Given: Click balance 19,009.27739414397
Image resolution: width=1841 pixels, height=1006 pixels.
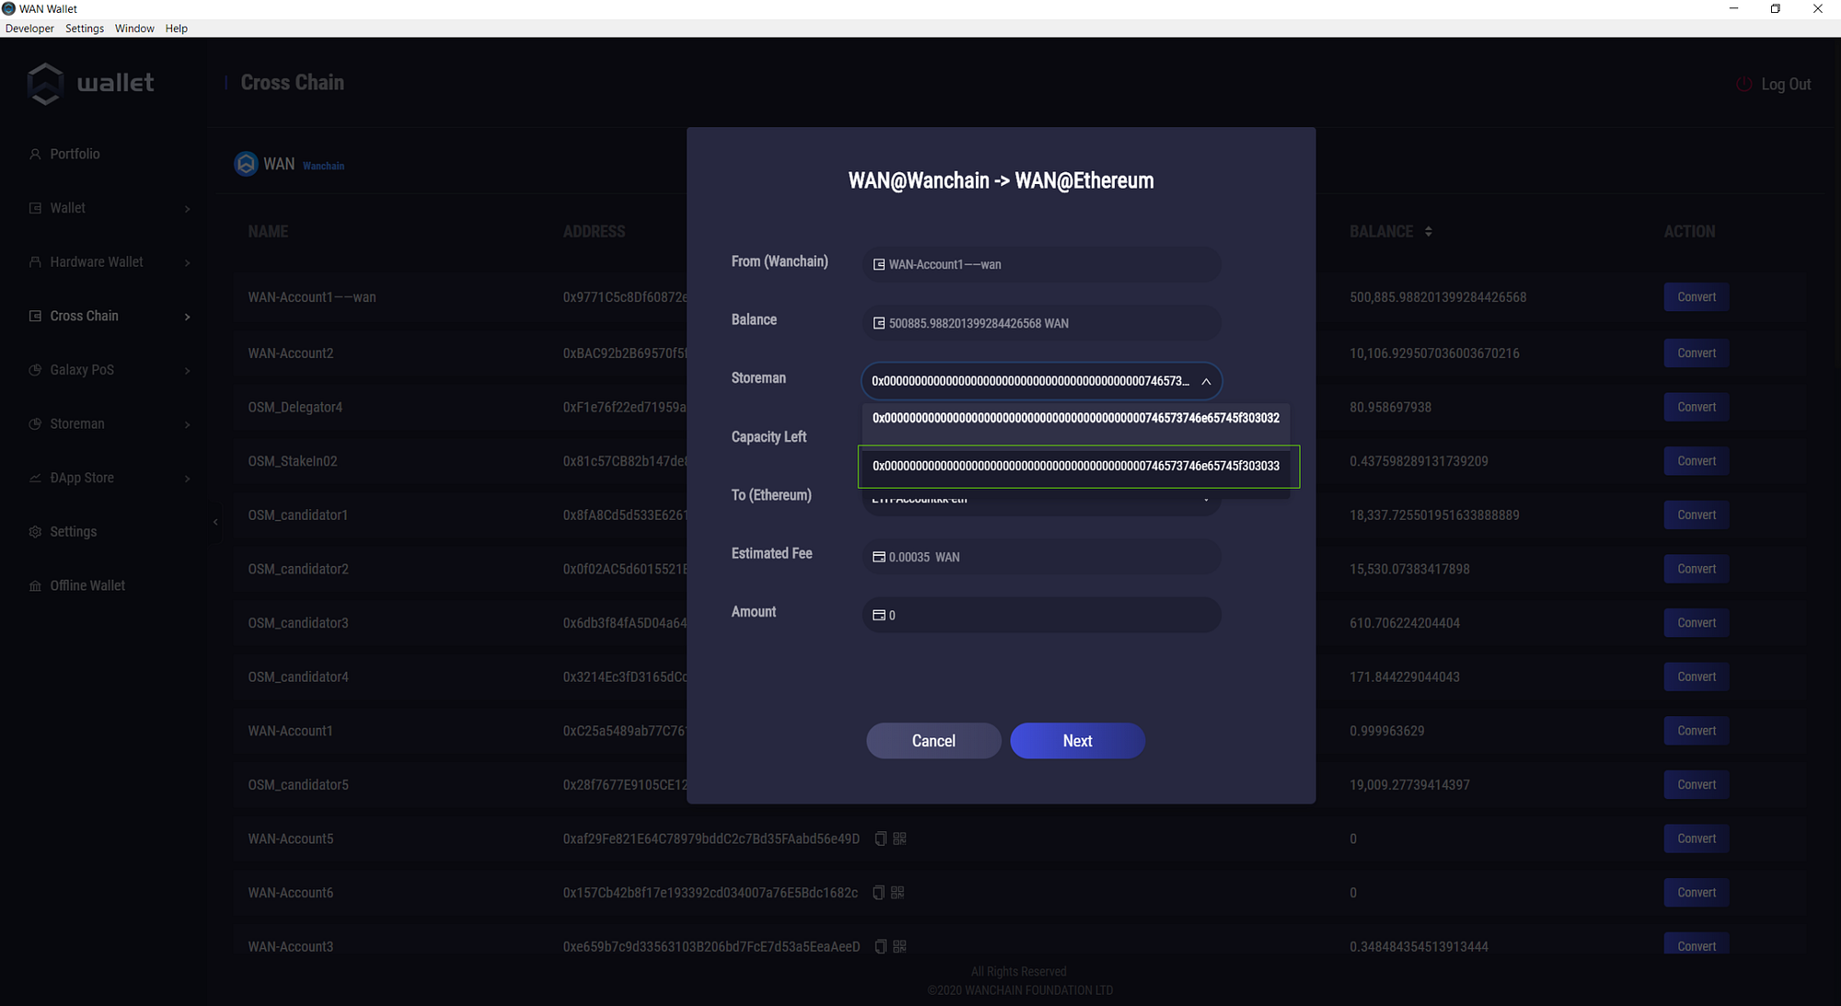Looking at the screenshot, I should tap(1409, 785).
